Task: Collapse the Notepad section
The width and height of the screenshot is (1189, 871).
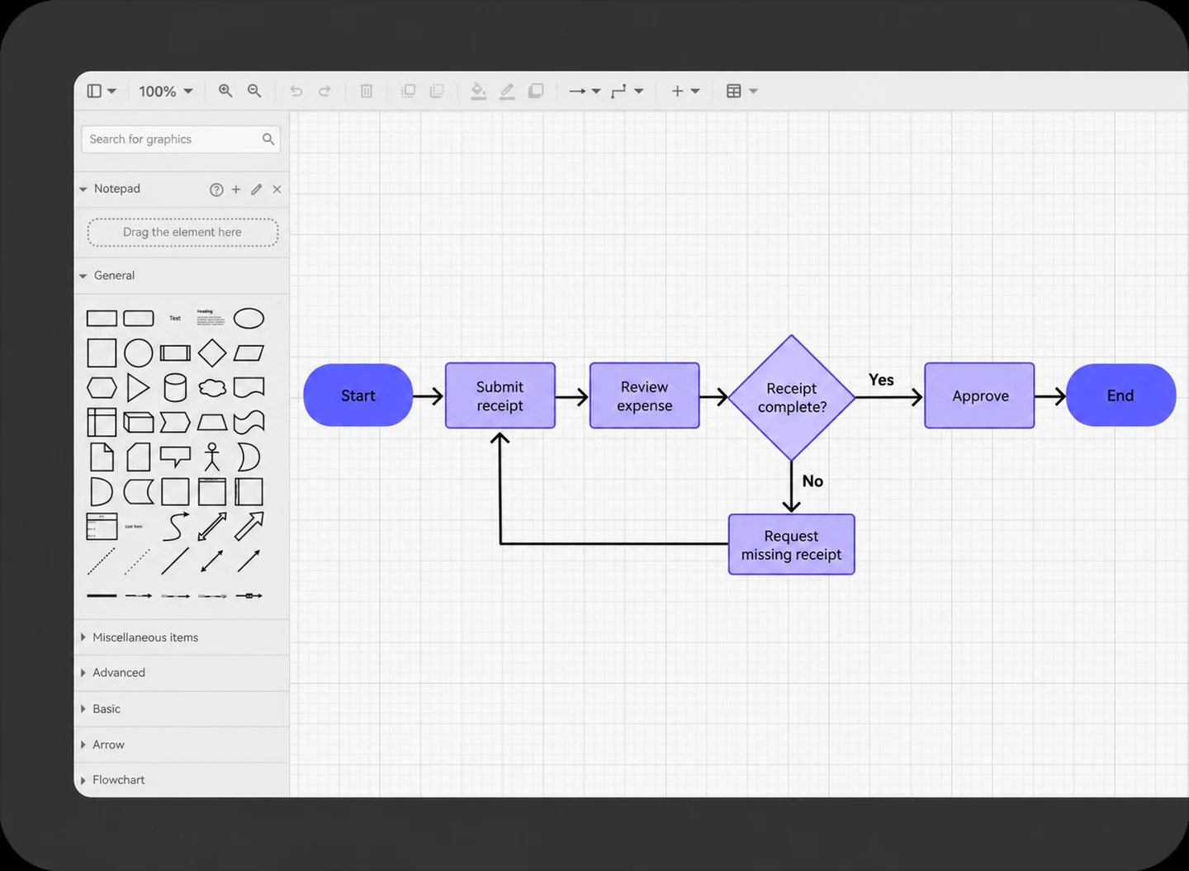Action: click(x=83, y=189)
